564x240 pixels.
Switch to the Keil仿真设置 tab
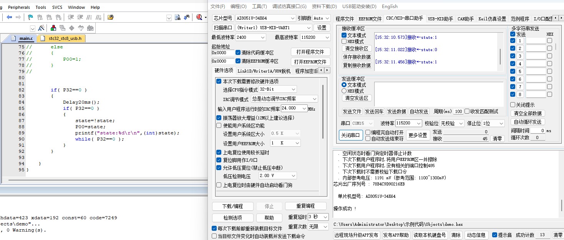click(x=492, y=18)
